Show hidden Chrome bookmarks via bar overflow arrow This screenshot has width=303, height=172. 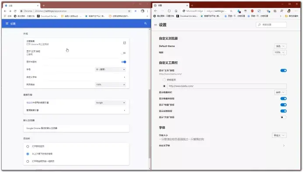pyautogui.click(x=147, y=16)
